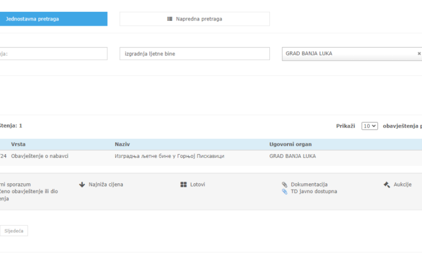Image resolution: width=422 pixels, height=254 pixels.
Task: Open the Prikaži results-per-page dropdown
Action: click(x=370, y=126)
